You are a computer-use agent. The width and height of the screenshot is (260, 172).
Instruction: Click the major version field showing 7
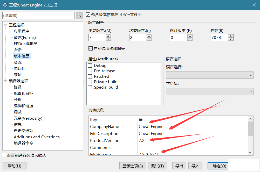(97, 38)
